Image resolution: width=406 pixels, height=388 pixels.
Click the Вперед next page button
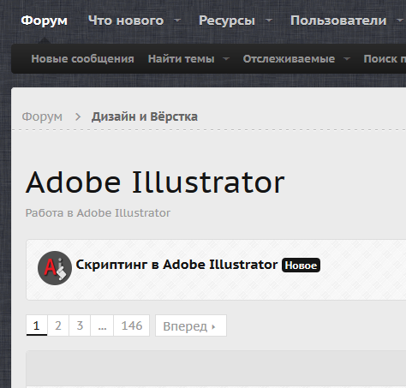[x=191, y=325]
